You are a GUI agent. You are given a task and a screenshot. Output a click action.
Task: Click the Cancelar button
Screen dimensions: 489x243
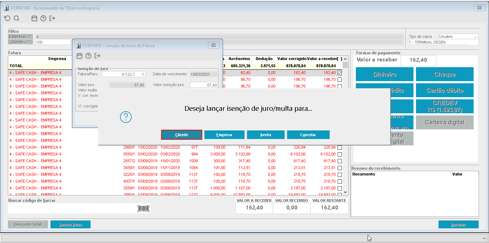pos(308,135)
